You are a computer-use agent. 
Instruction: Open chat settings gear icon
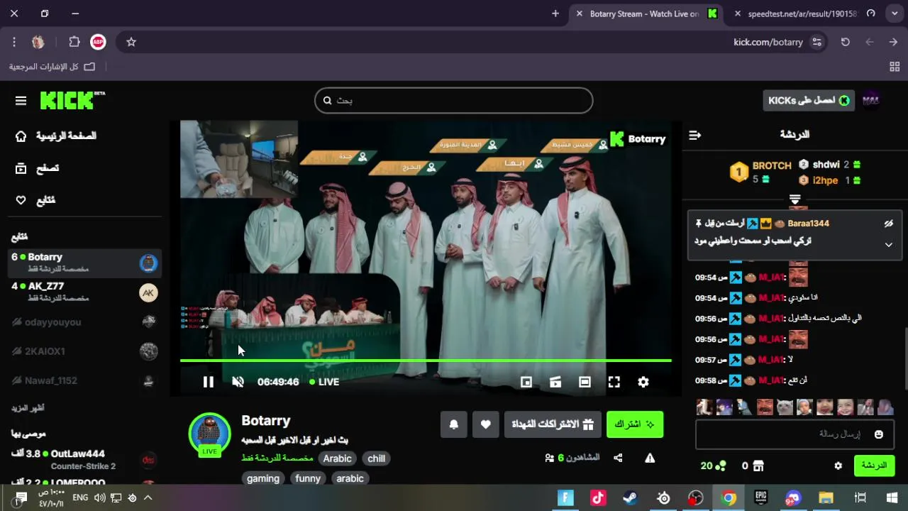point(838,466)
